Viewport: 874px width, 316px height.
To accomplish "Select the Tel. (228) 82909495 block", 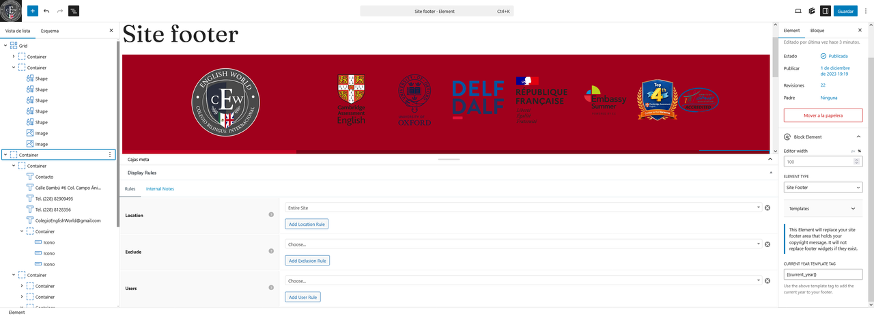I will tap(54, 199).
